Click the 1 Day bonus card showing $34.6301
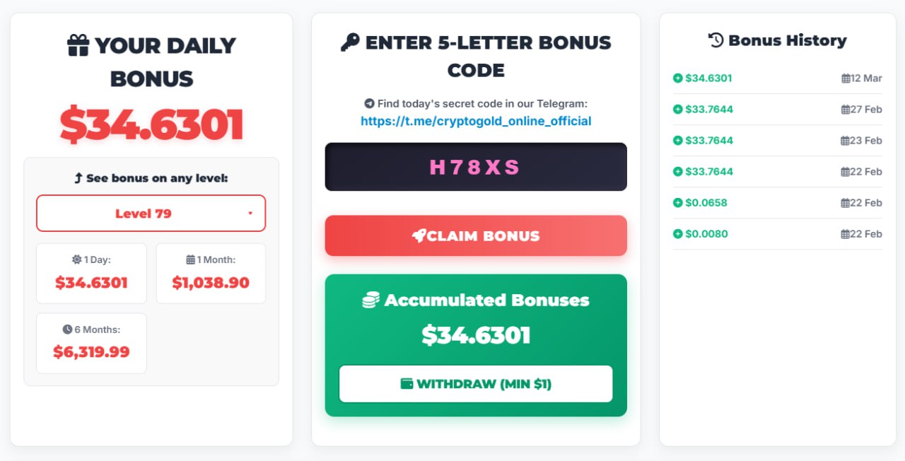The height and width of the screenshot is (461, 905). [x=91, y=274]
